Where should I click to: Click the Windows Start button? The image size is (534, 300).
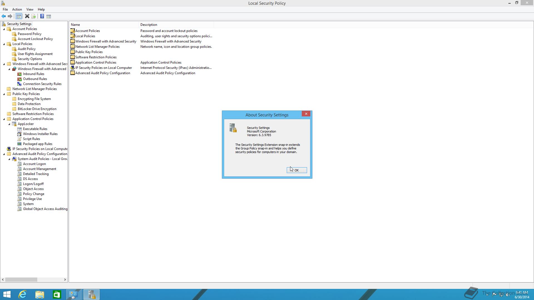coord(7,294)
